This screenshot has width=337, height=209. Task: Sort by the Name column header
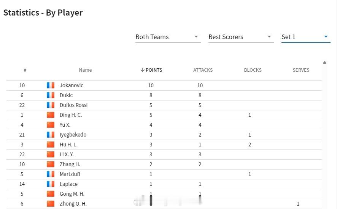click(85, 70)
